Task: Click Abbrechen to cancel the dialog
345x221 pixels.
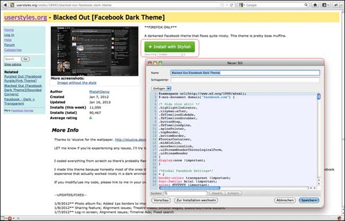Action: pos(285,201)
